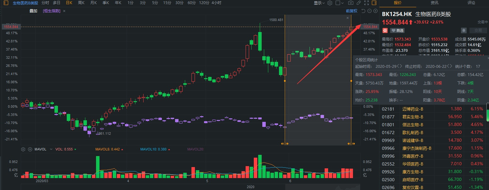Set a price alert with bell icon
The width and height of the screenshot is (489, 190).
click(x=464, y=30)
